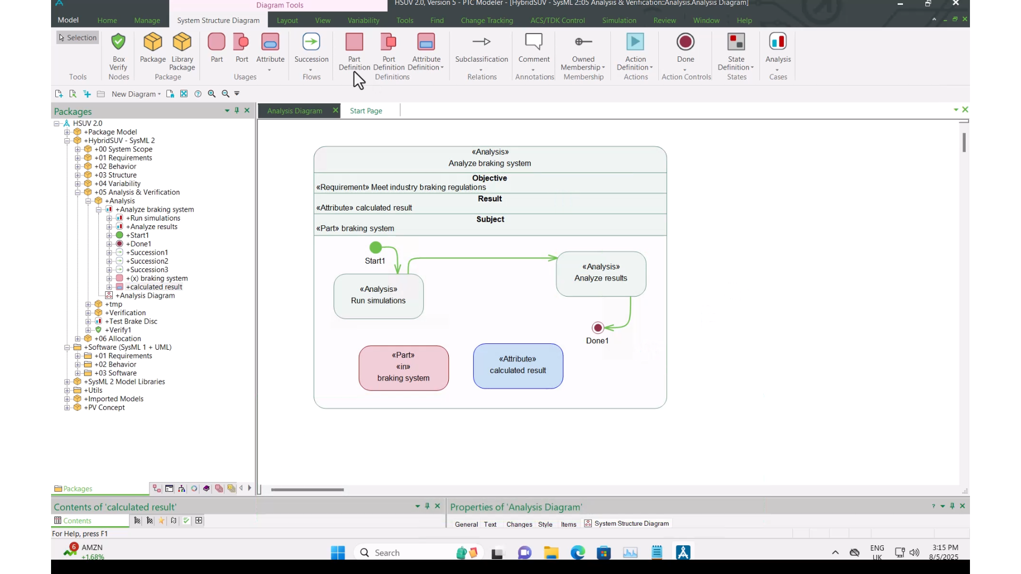Close the Analysis Diagram tab
The height and width of the screenshot is (574, 1021).
click(x=336, y=110)
